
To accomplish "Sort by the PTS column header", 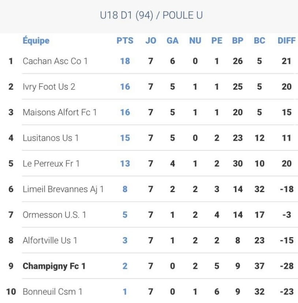I will tap(125, 41).
